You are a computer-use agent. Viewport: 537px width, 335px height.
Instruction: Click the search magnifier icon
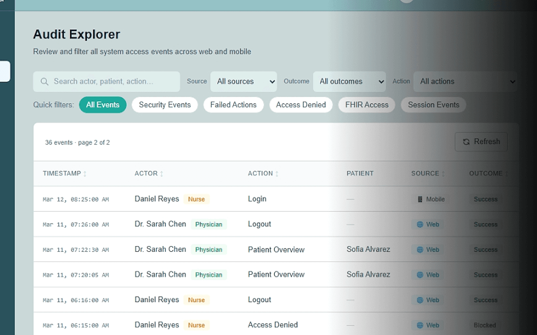pyautogui.click(x=44, y=82)
